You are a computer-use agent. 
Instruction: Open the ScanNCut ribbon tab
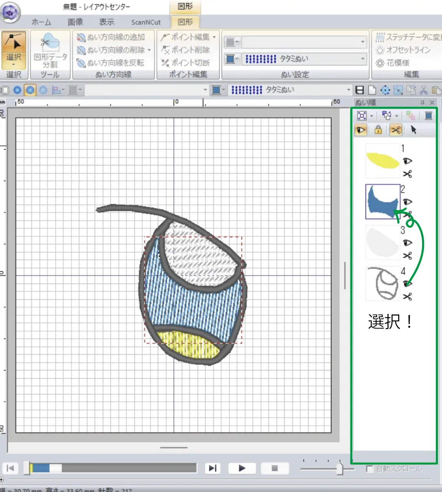pyautogui.click(x=146, y=22)
